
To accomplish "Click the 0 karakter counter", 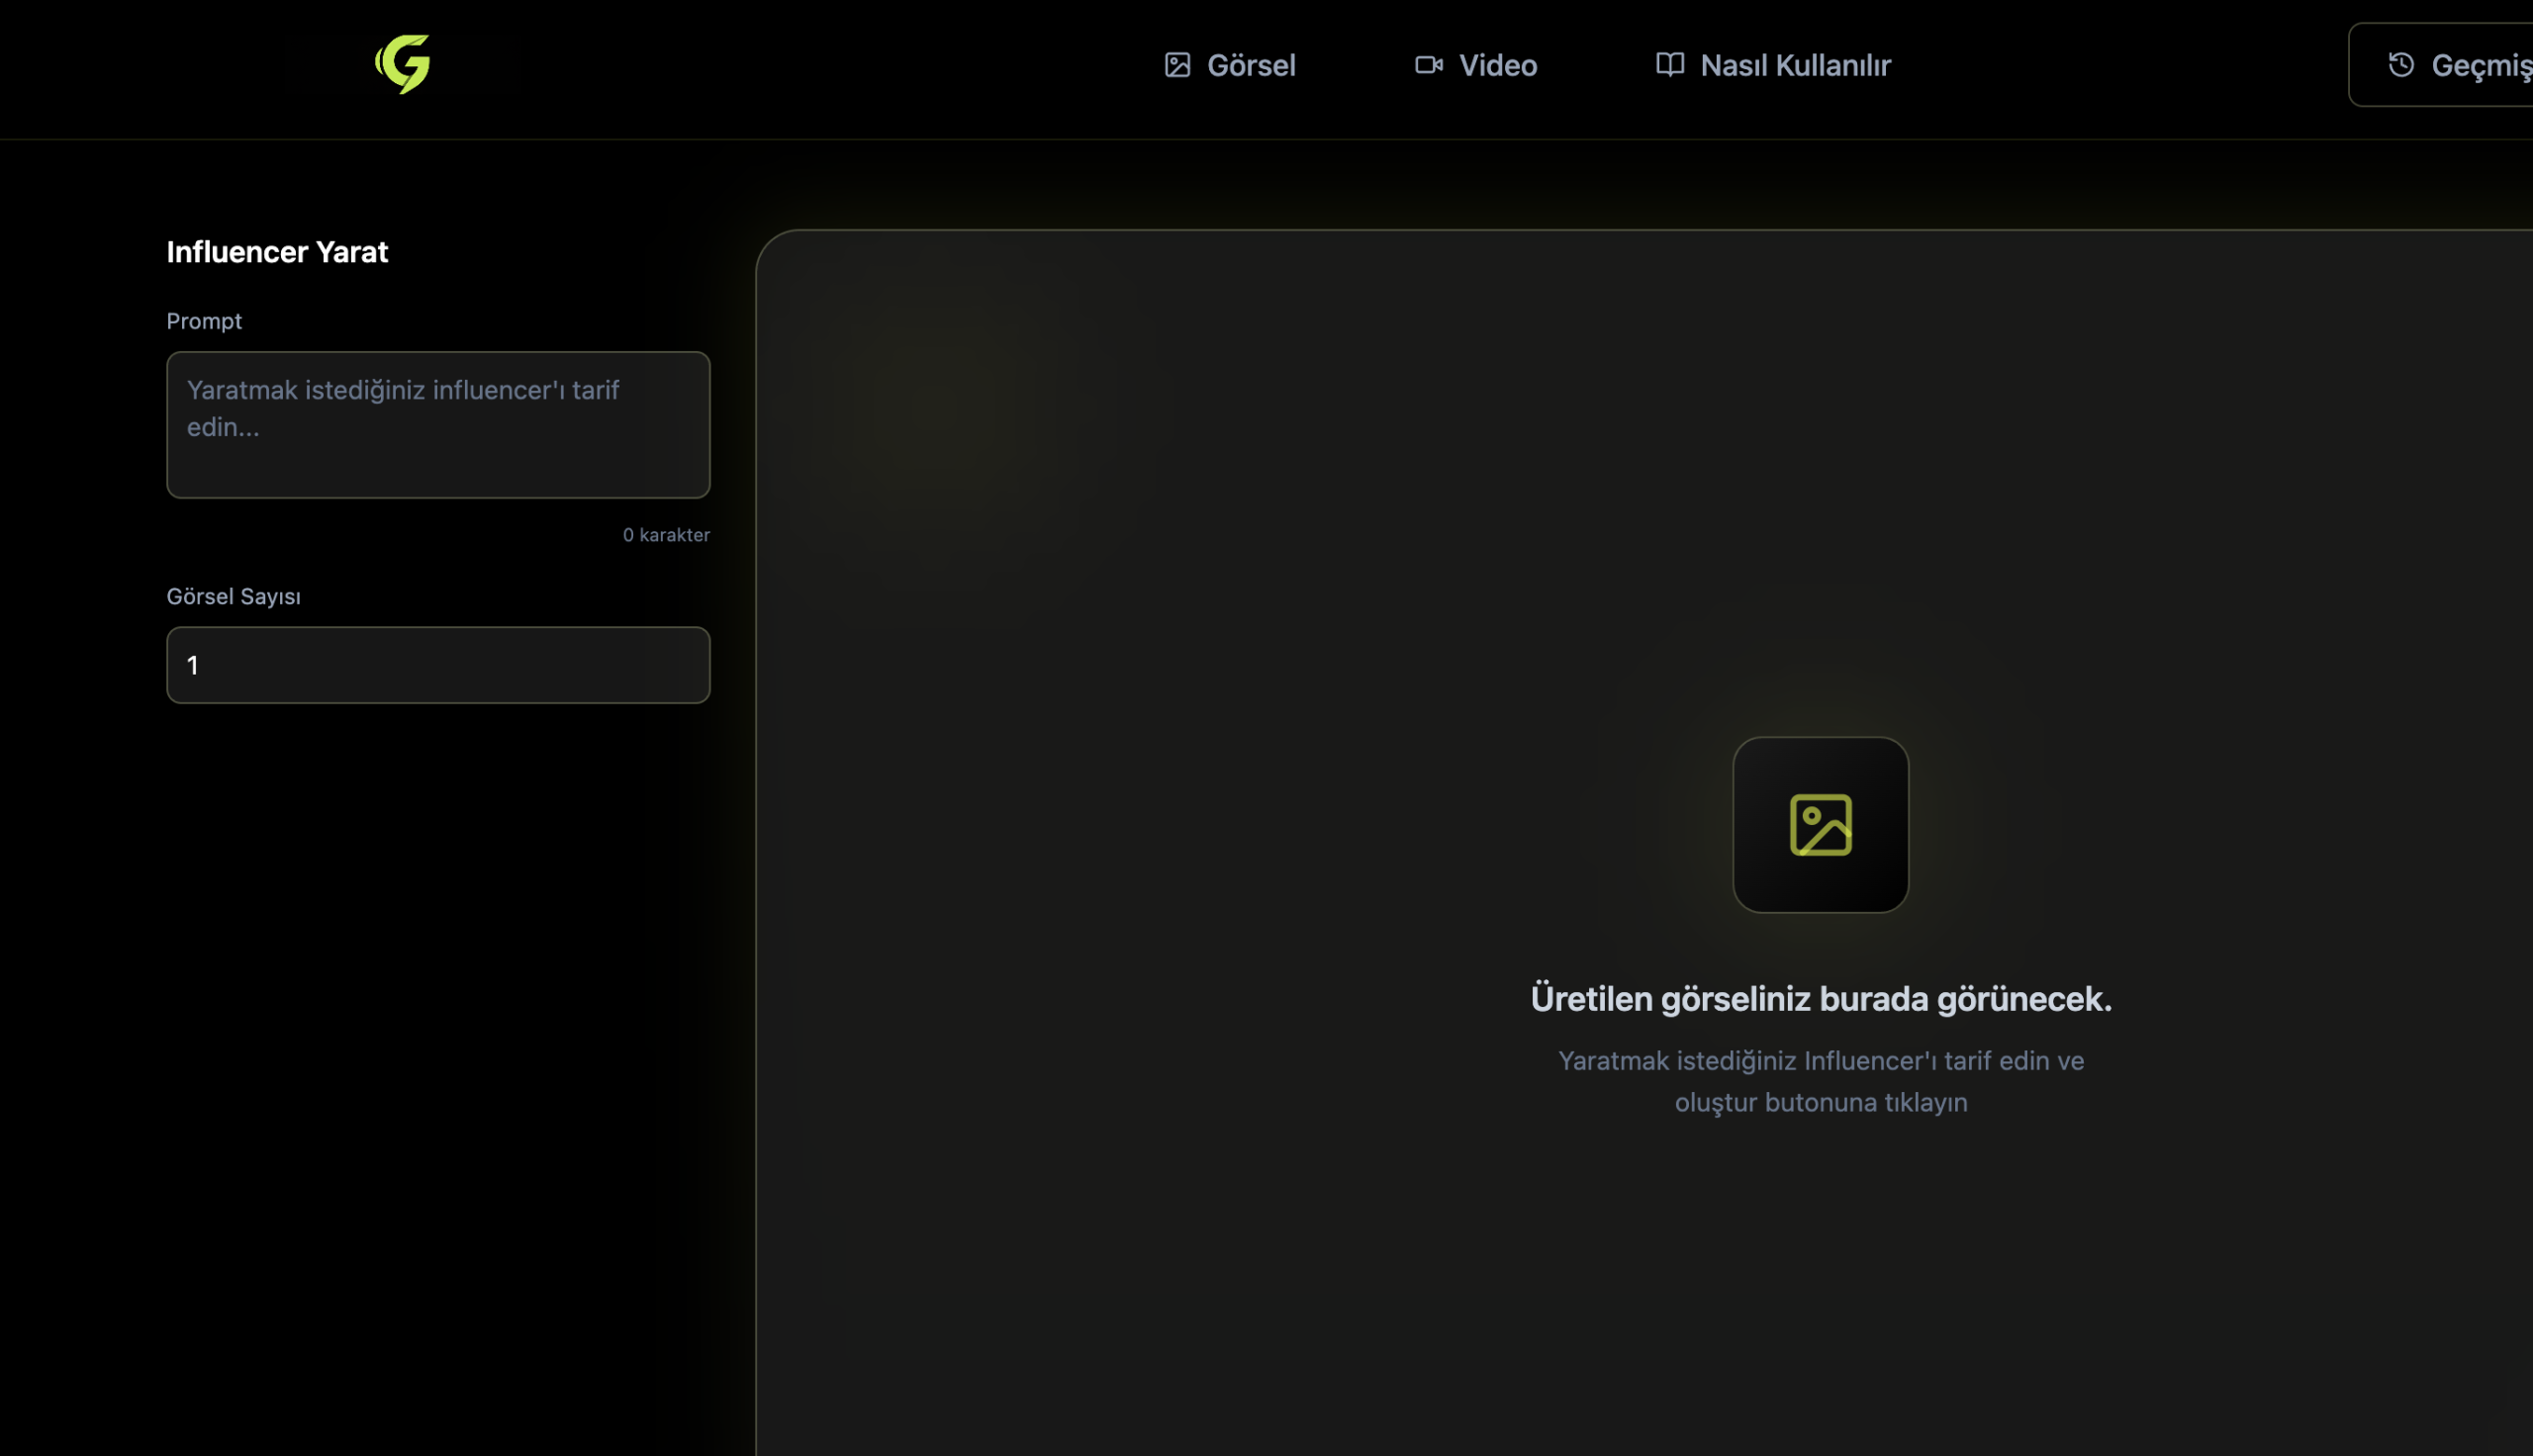I will [x=666, y=535].
